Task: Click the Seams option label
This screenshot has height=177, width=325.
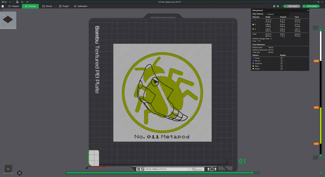Action: click(257, 69)
